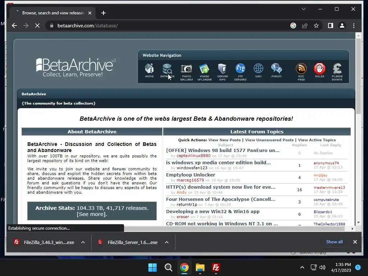Click the scroll down arrow of page

click(358, 222)
